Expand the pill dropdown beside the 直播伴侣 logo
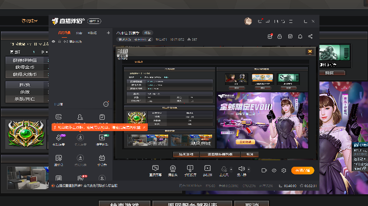368x206 pixels. click(x=94, y=21)
